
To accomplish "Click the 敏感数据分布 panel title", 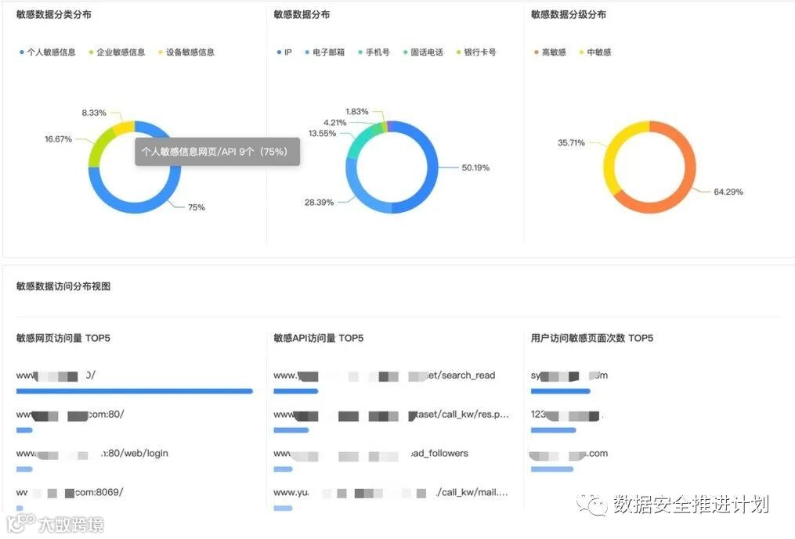I will tap(302, 15).
